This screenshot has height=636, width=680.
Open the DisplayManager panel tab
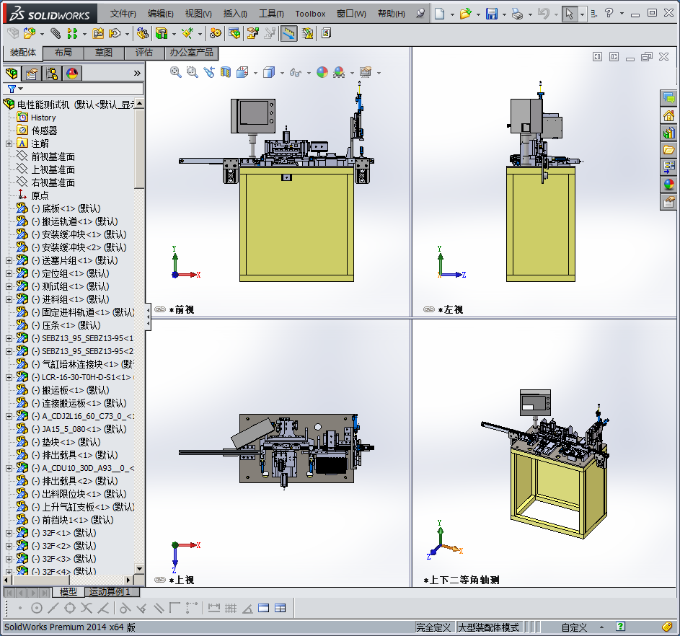pyautogui.click(x=72, y=74)
